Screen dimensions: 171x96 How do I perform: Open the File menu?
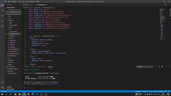5,2
